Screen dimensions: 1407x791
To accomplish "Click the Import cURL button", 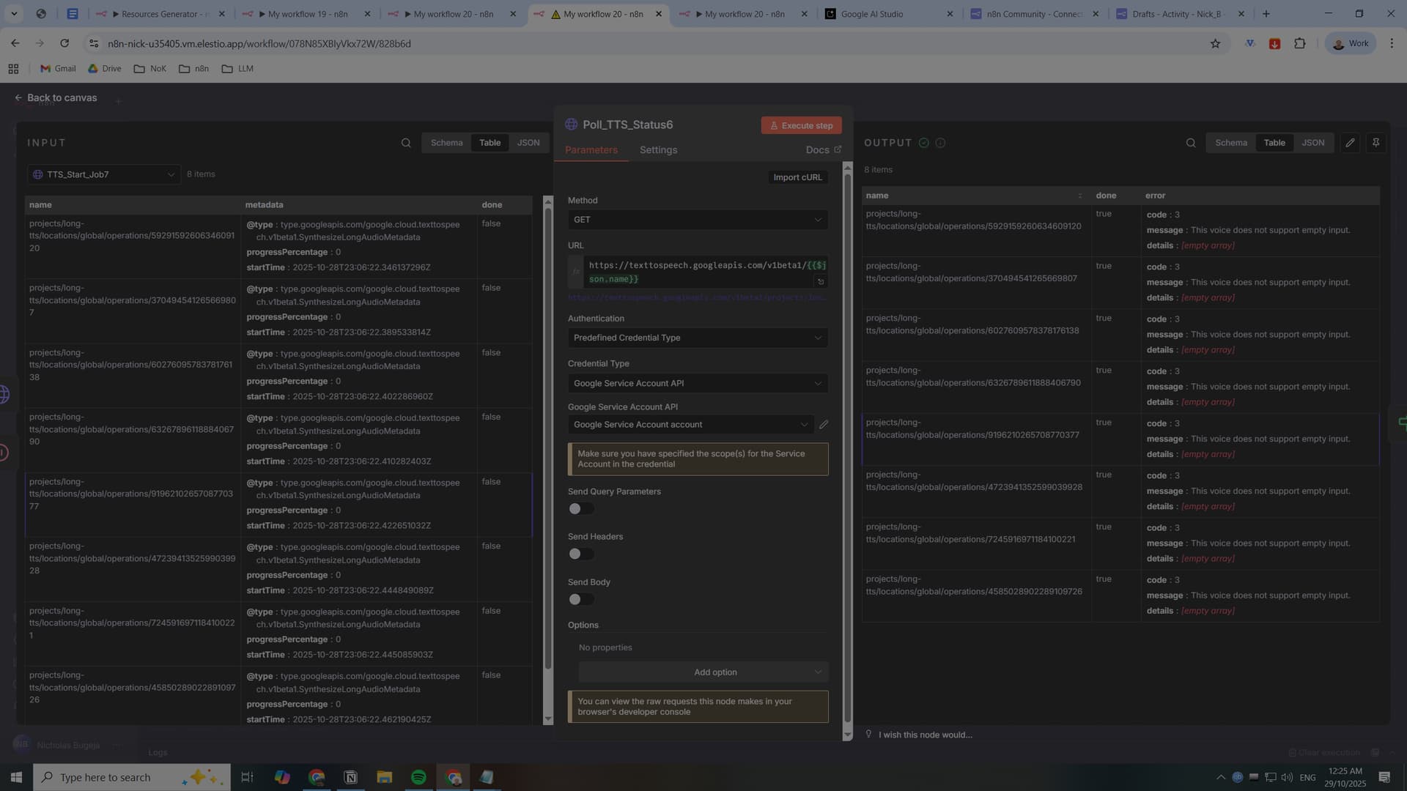I will (797, 177).
